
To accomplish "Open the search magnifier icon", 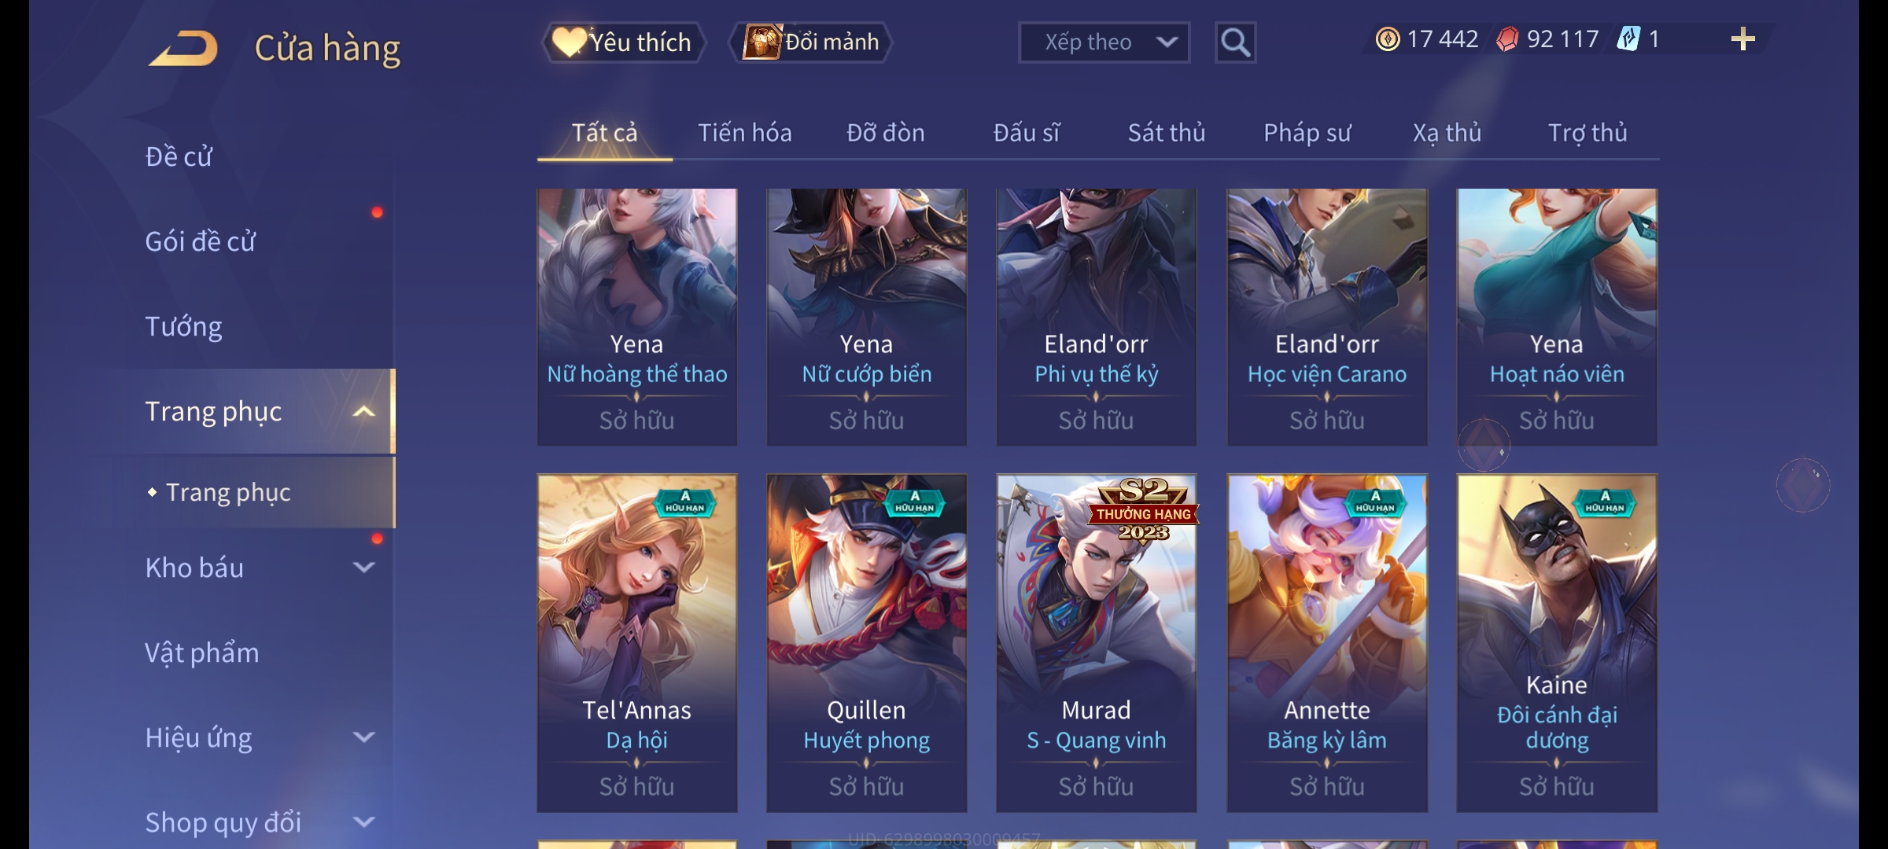I will point(1235,42).
